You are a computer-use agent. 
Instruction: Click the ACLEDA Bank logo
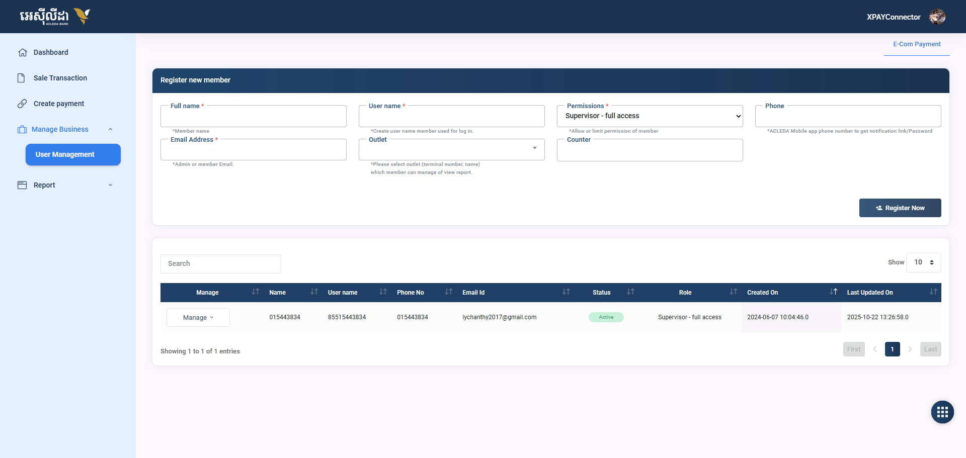pos(54,17)
